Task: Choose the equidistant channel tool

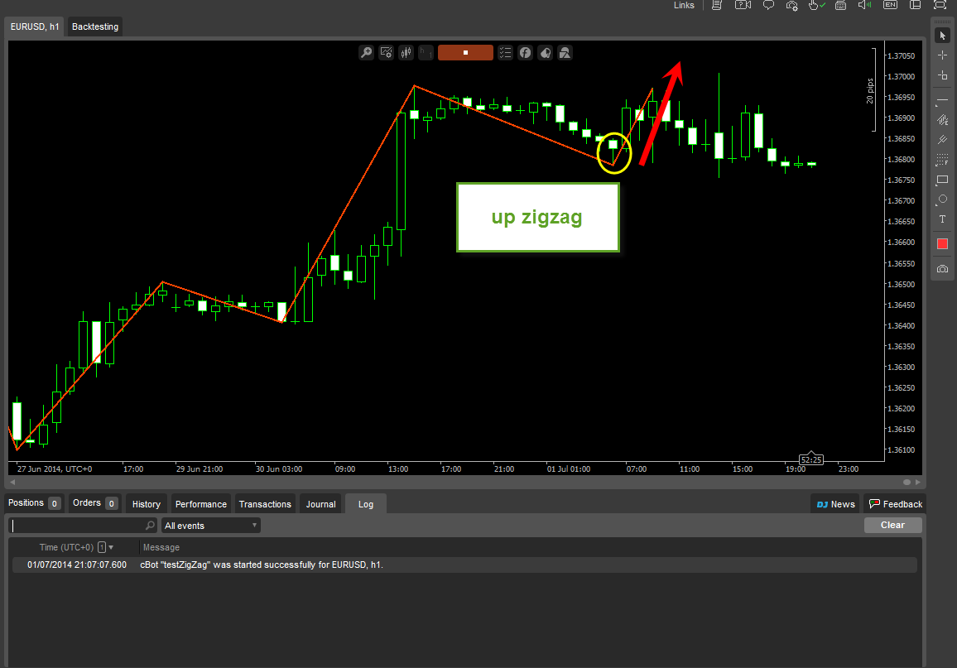Action: pos(942,120)
